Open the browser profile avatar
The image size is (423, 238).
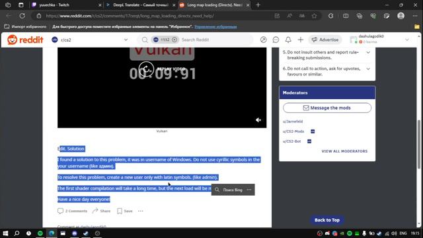tap(401, 16)
